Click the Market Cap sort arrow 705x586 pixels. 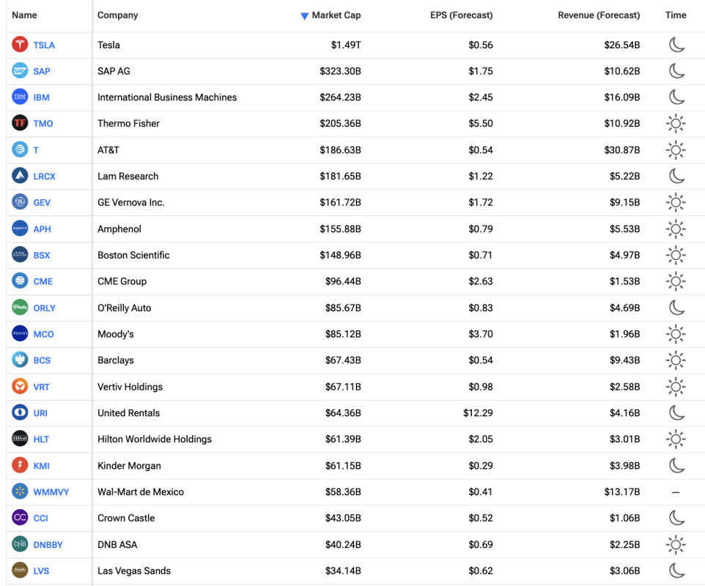[305, 16]
